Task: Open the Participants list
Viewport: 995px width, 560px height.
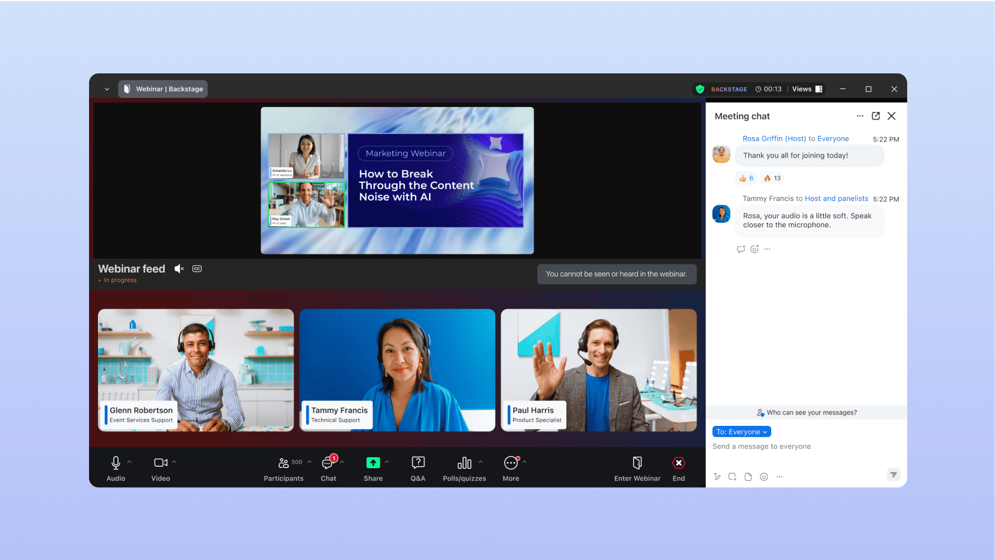Action: click(283, 468)
